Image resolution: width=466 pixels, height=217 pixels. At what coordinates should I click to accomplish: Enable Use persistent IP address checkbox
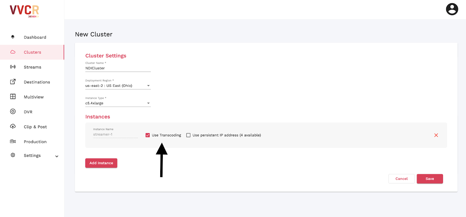(x=188, y=135)
